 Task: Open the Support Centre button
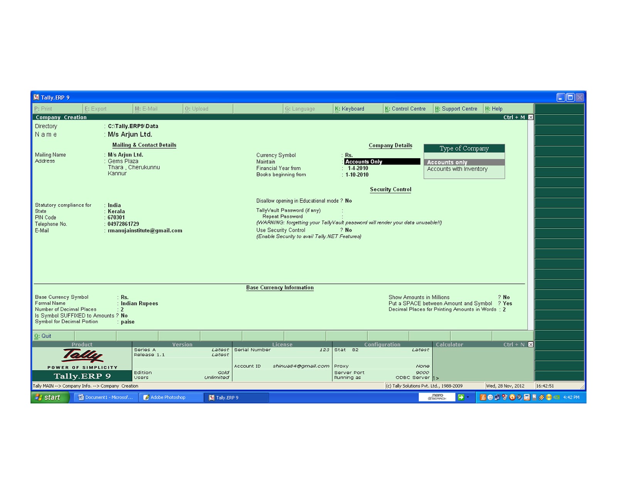(459, 109)
